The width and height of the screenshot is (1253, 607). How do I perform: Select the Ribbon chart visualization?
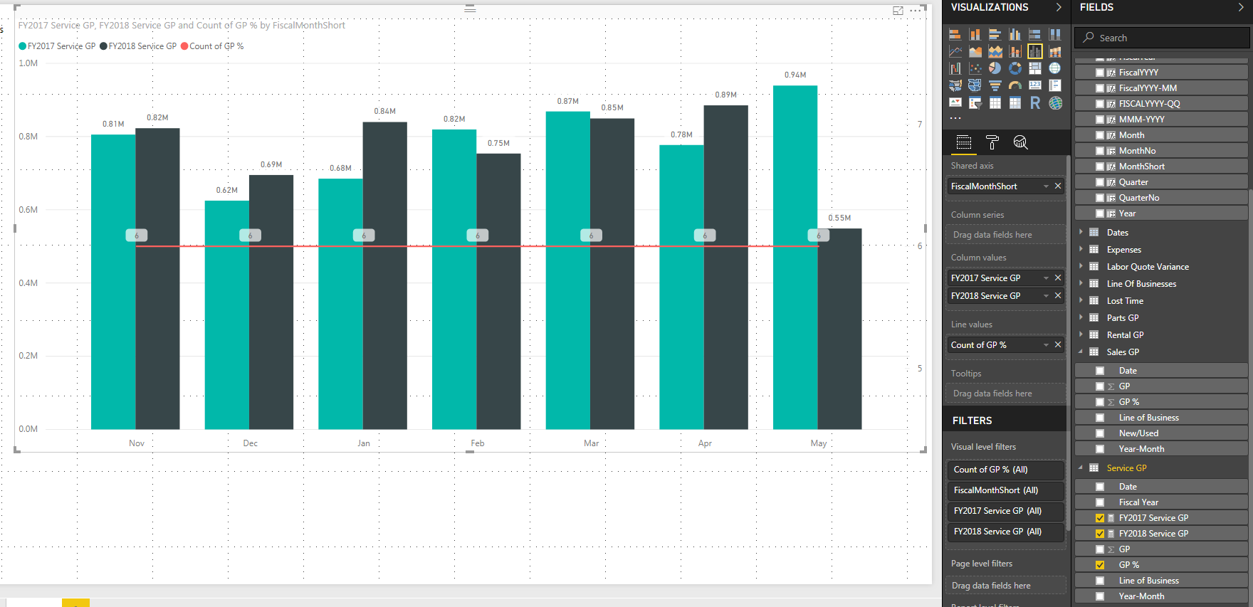pos(1055,51)
